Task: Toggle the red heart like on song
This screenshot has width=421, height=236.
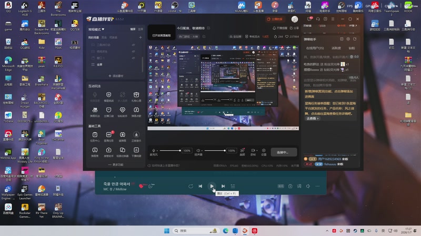Action: click(x=141, y=186)
